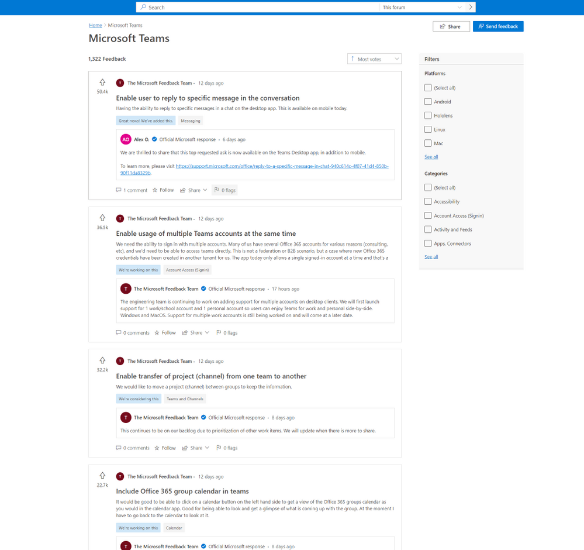The height and width of the screenshot is (550, 584).
Task: Click the search submit arrow button
Action: [x=471, y=7]
